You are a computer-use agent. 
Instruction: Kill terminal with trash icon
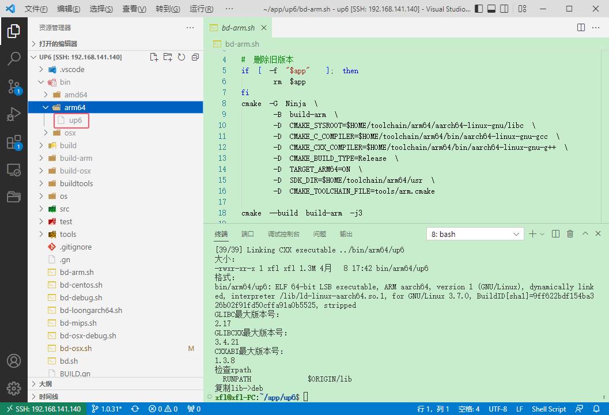pos(570,234)
